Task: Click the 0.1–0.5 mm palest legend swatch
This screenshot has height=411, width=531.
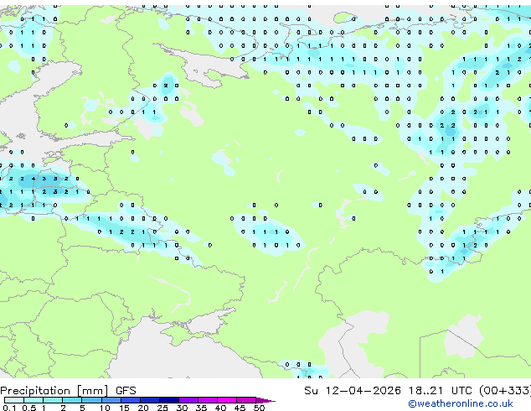Action: click(x=14, y=400)
